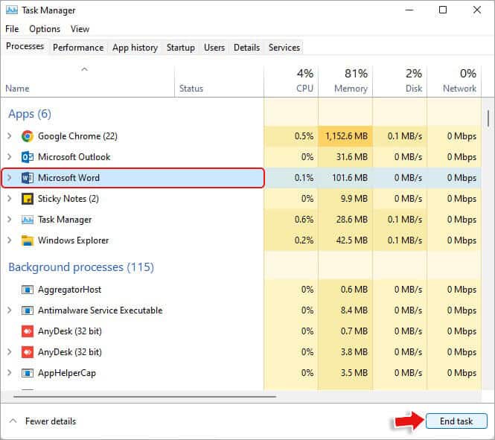Select Windows Explorer 42.5 MB memory value
Viewport: 495px width, 440px height.
(351, 240)
